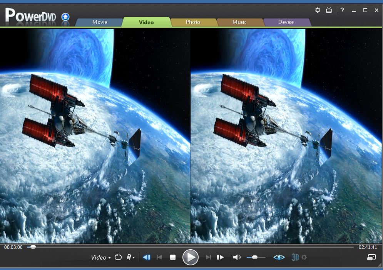
Task: Open the help question mark
Action: coord(342,10)
